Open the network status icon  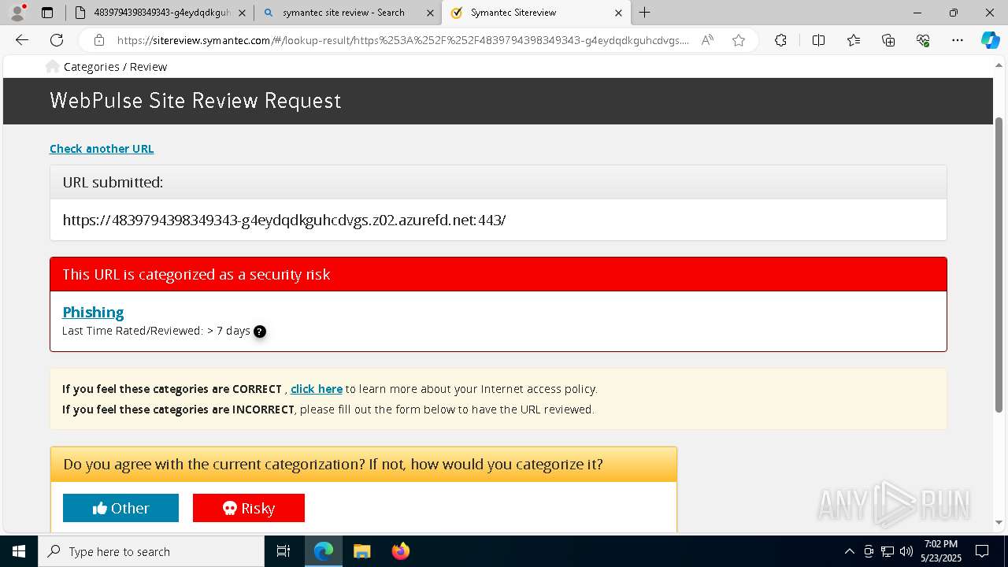(x=887, y=551)
